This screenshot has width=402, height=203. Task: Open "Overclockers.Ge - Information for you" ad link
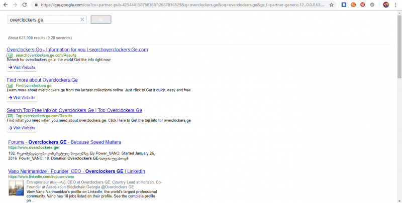coord(77,50)
